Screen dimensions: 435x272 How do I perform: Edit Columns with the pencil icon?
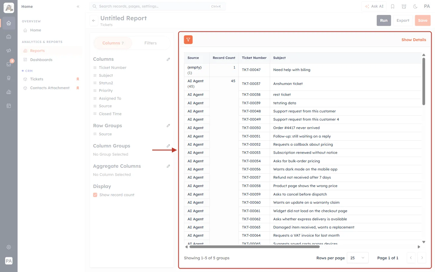(x=168, y=59)
